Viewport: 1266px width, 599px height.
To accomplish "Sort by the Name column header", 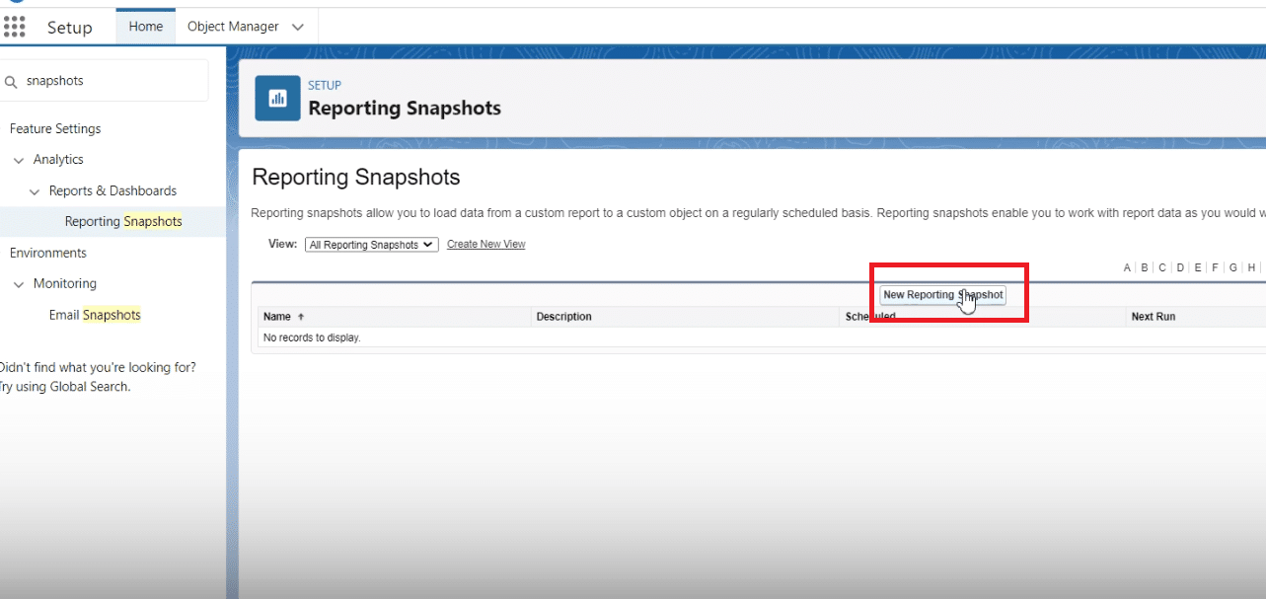I will pos(277,317).
